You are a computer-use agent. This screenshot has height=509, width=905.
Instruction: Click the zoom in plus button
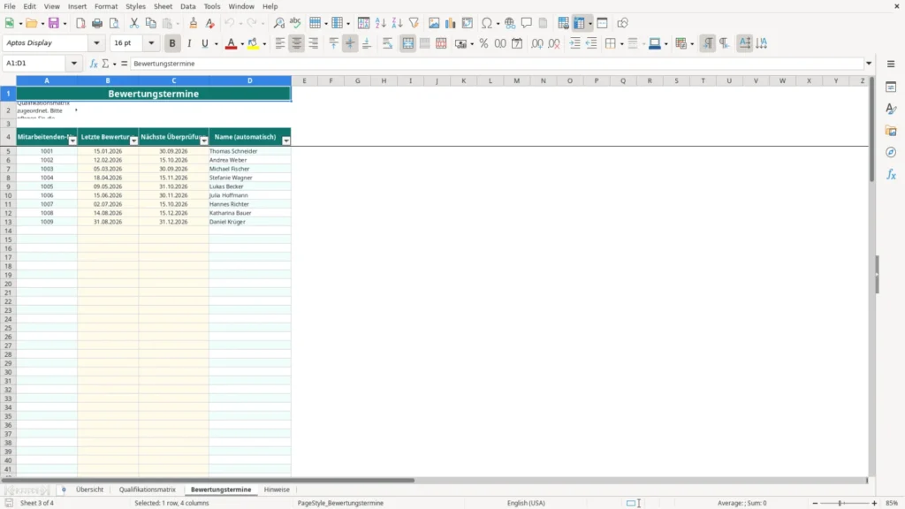[874, 503]
